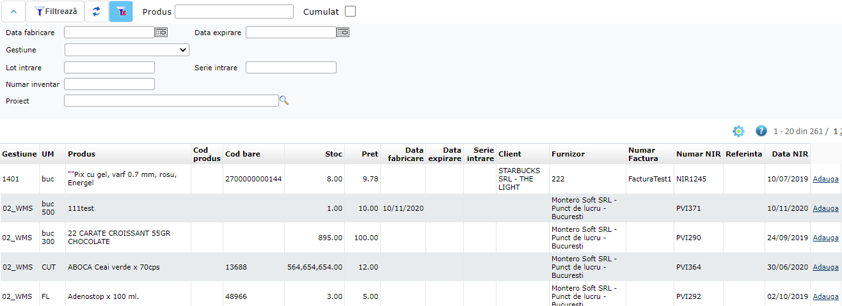Viewport: 842px width, 306px height.
Task: Click the clear filter icon
Action: click(121, 11)
